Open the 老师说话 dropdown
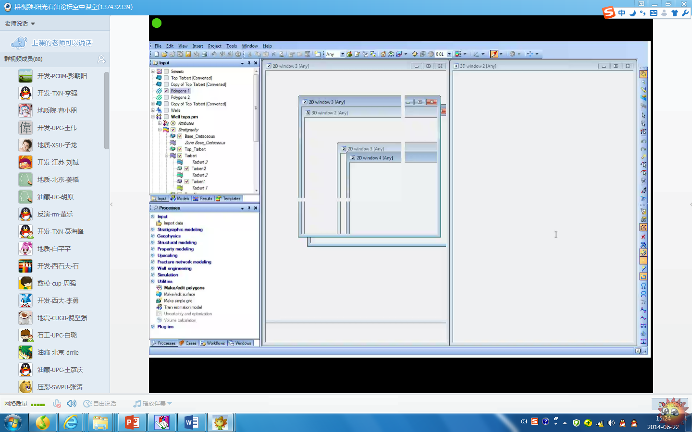This screenshot has width=692, height=432. (20, 24)
